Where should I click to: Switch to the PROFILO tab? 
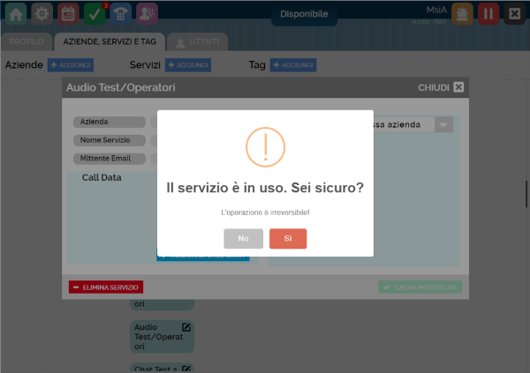pos(26,41)
